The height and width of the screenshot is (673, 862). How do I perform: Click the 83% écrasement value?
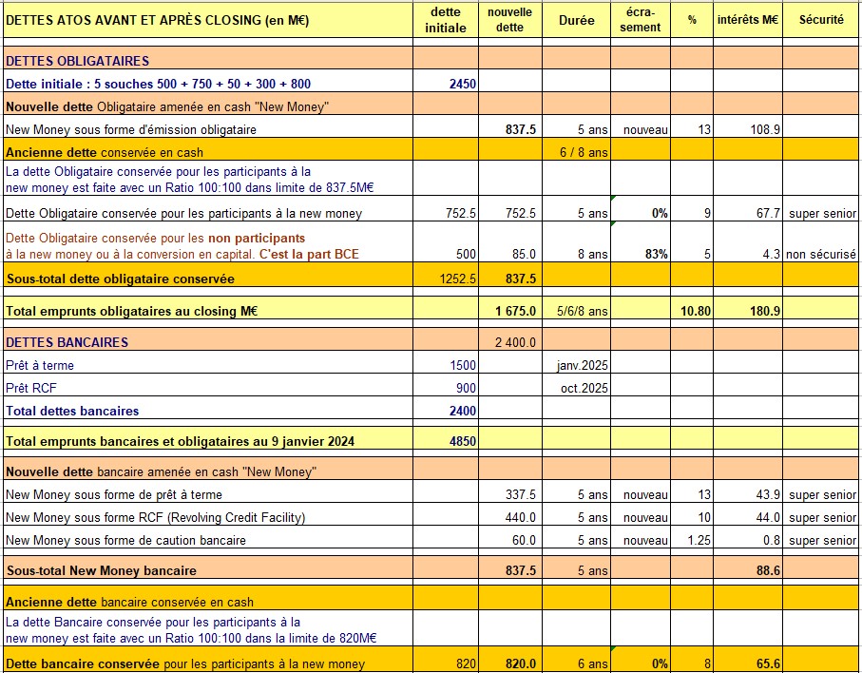click(656, 254)
